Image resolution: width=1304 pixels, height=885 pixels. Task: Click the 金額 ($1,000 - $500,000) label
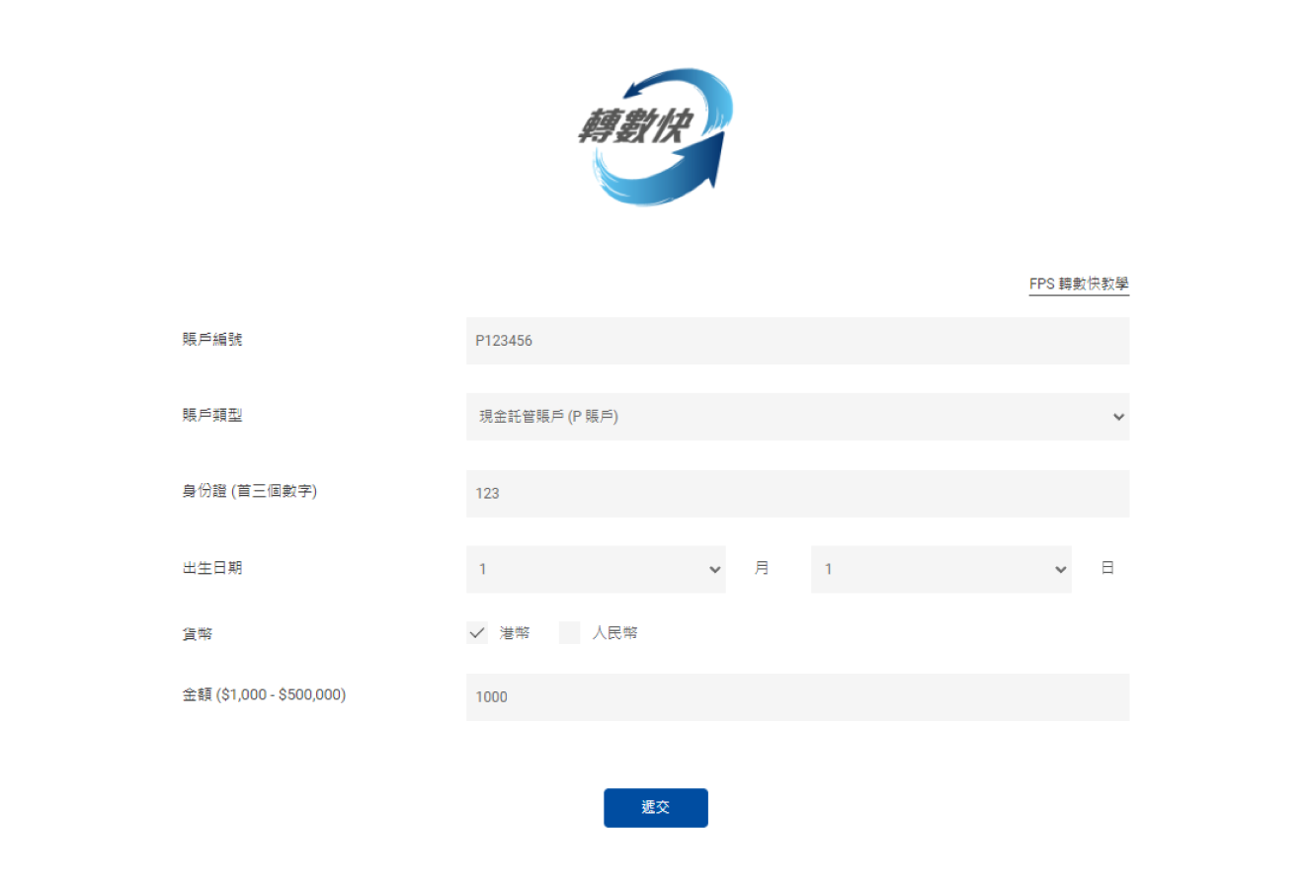(x=265, y=695)
